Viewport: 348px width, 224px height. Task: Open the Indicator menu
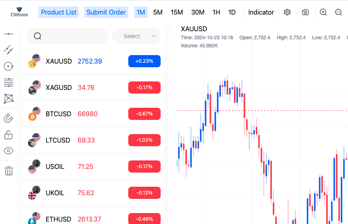pyautogui.click(x=261, y=12)
